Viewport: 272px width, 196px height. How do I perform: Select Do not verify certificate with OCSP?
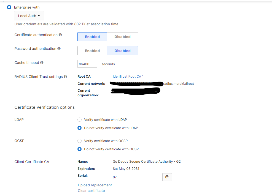80,149
